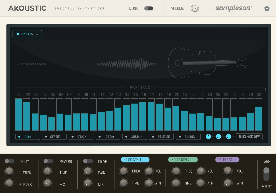
Task: Adjust the master VOLUME knob
Action: (195, 8)
